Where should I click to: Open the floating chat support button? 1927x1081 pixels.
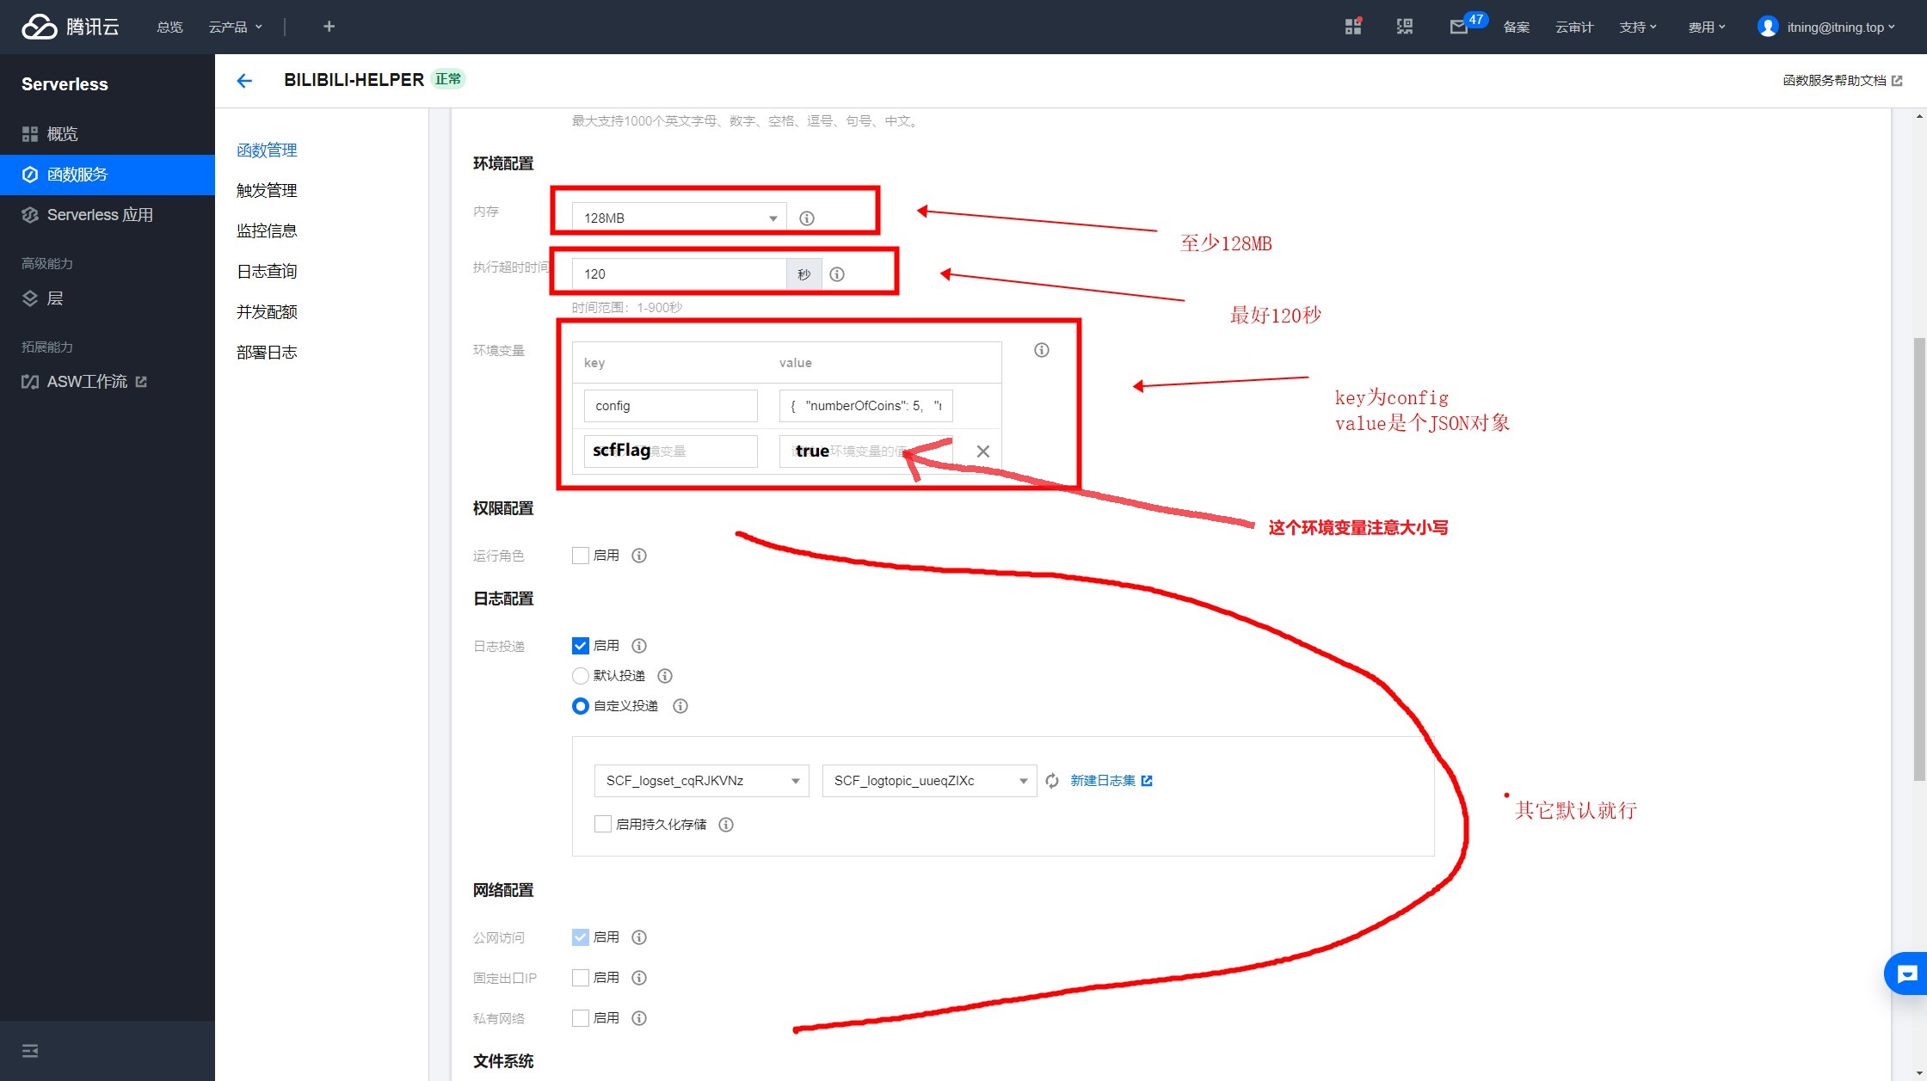pyautogui.click(x=1906, y=974)
